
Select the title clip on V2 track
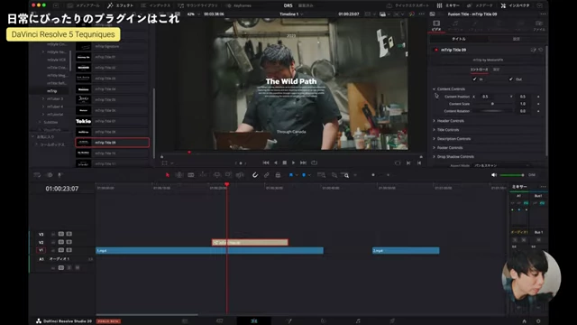pos(250,243)
